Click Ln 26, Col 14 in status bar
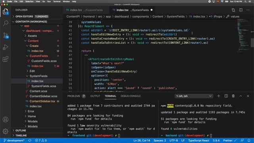Image resolution: width=254 pixels, height=143 pixels. coord(142,140)
